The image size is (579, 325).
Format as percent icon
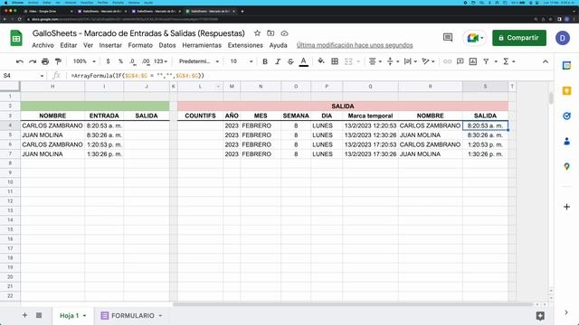point(120,61)
